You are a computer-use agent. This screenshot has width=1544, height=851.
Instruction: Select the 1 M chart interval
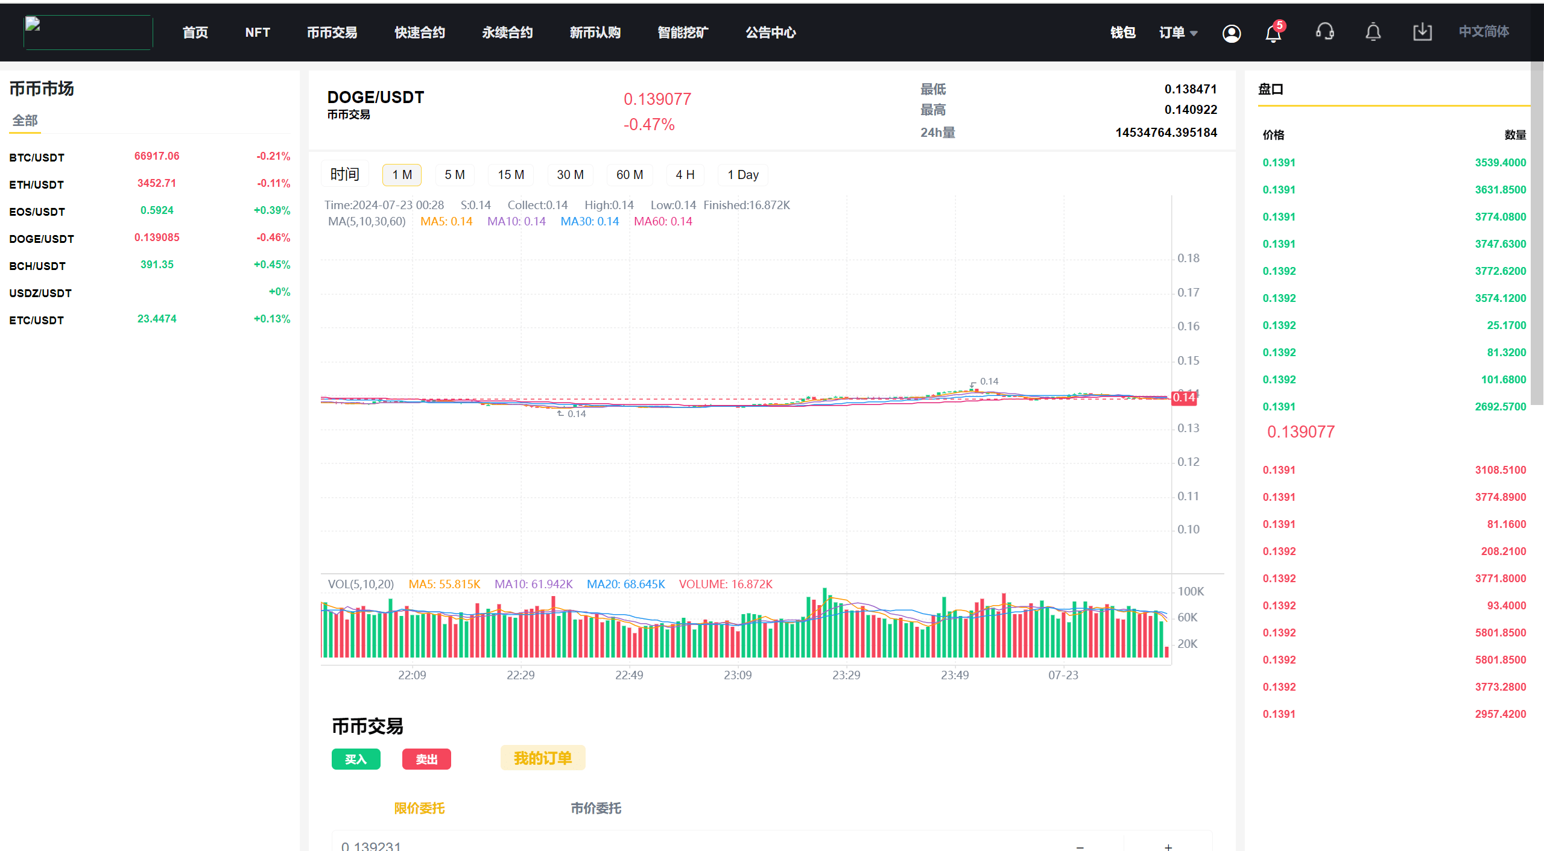[x=402, y=175]
